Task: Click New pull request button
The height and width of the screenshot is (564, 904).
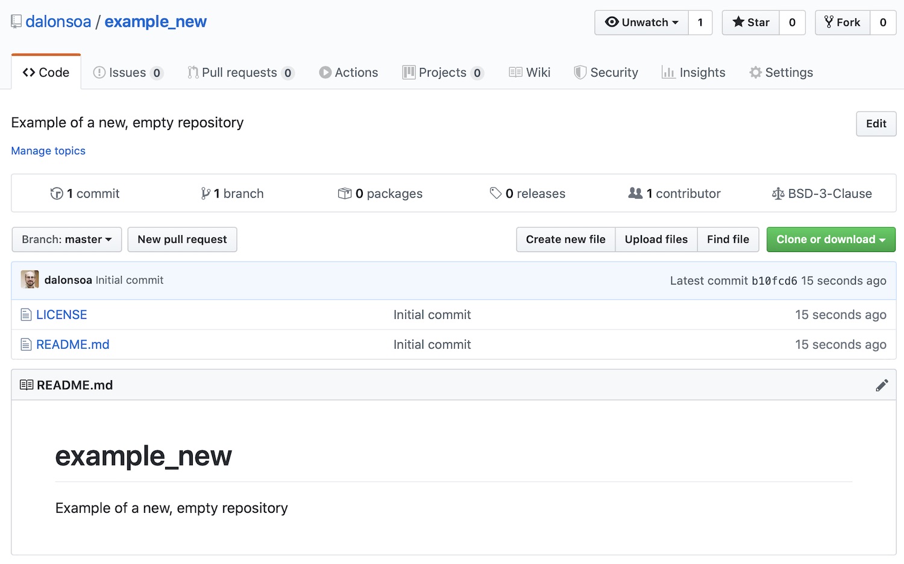Action: pos(182,239)
